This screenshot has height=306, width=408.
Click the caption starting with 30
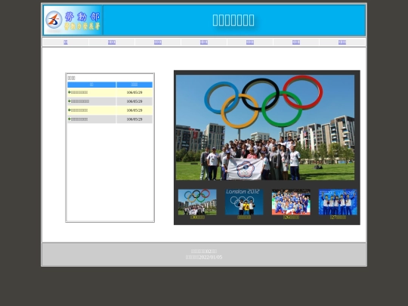197,218
